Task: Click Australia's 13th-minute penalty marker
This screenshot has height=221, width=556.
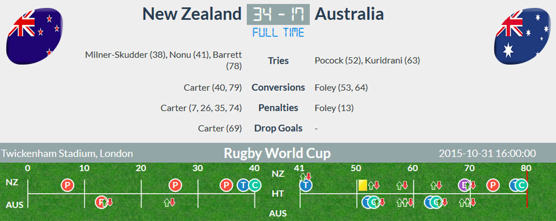Action: click(101, 202)
